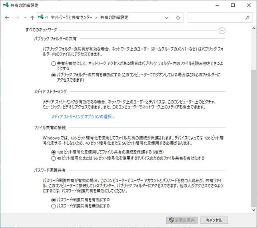Enable public folder sharing radio button
The height and width of the screenshot is (228, 257).
(x=54, y=64)
